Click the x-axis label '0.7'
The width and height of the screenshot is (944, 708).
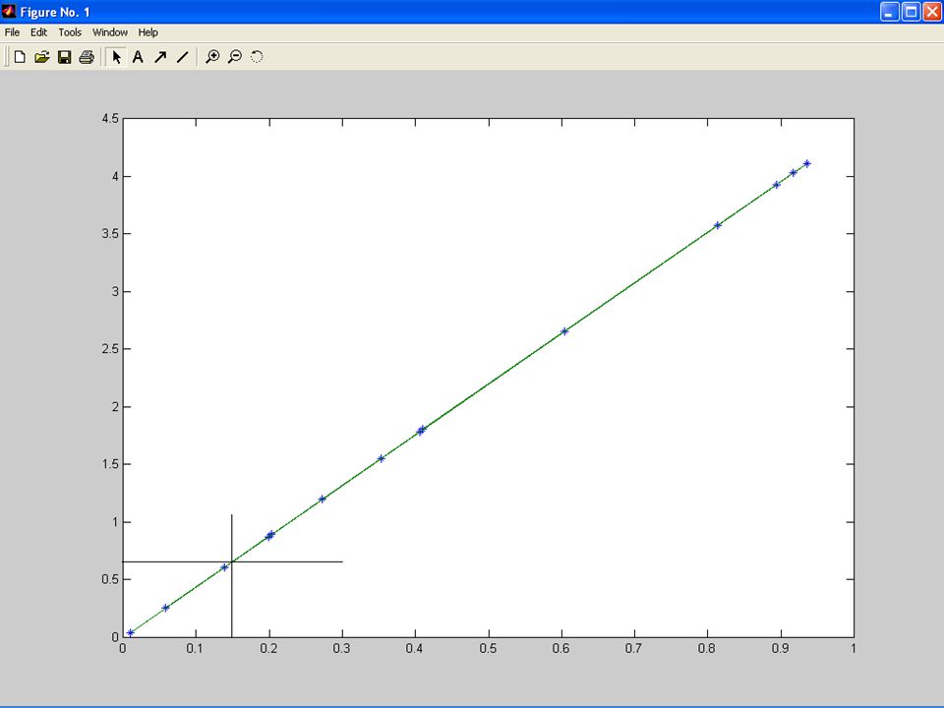(634, 649)
